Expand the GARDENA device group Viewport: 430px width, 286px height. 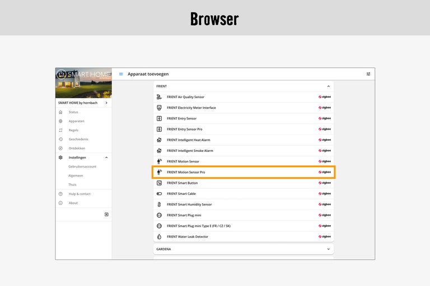pos(328,249)
